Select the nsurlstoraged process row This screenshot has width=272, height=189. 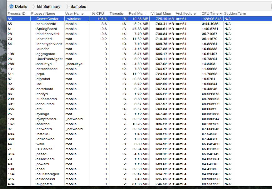(139, 174)
